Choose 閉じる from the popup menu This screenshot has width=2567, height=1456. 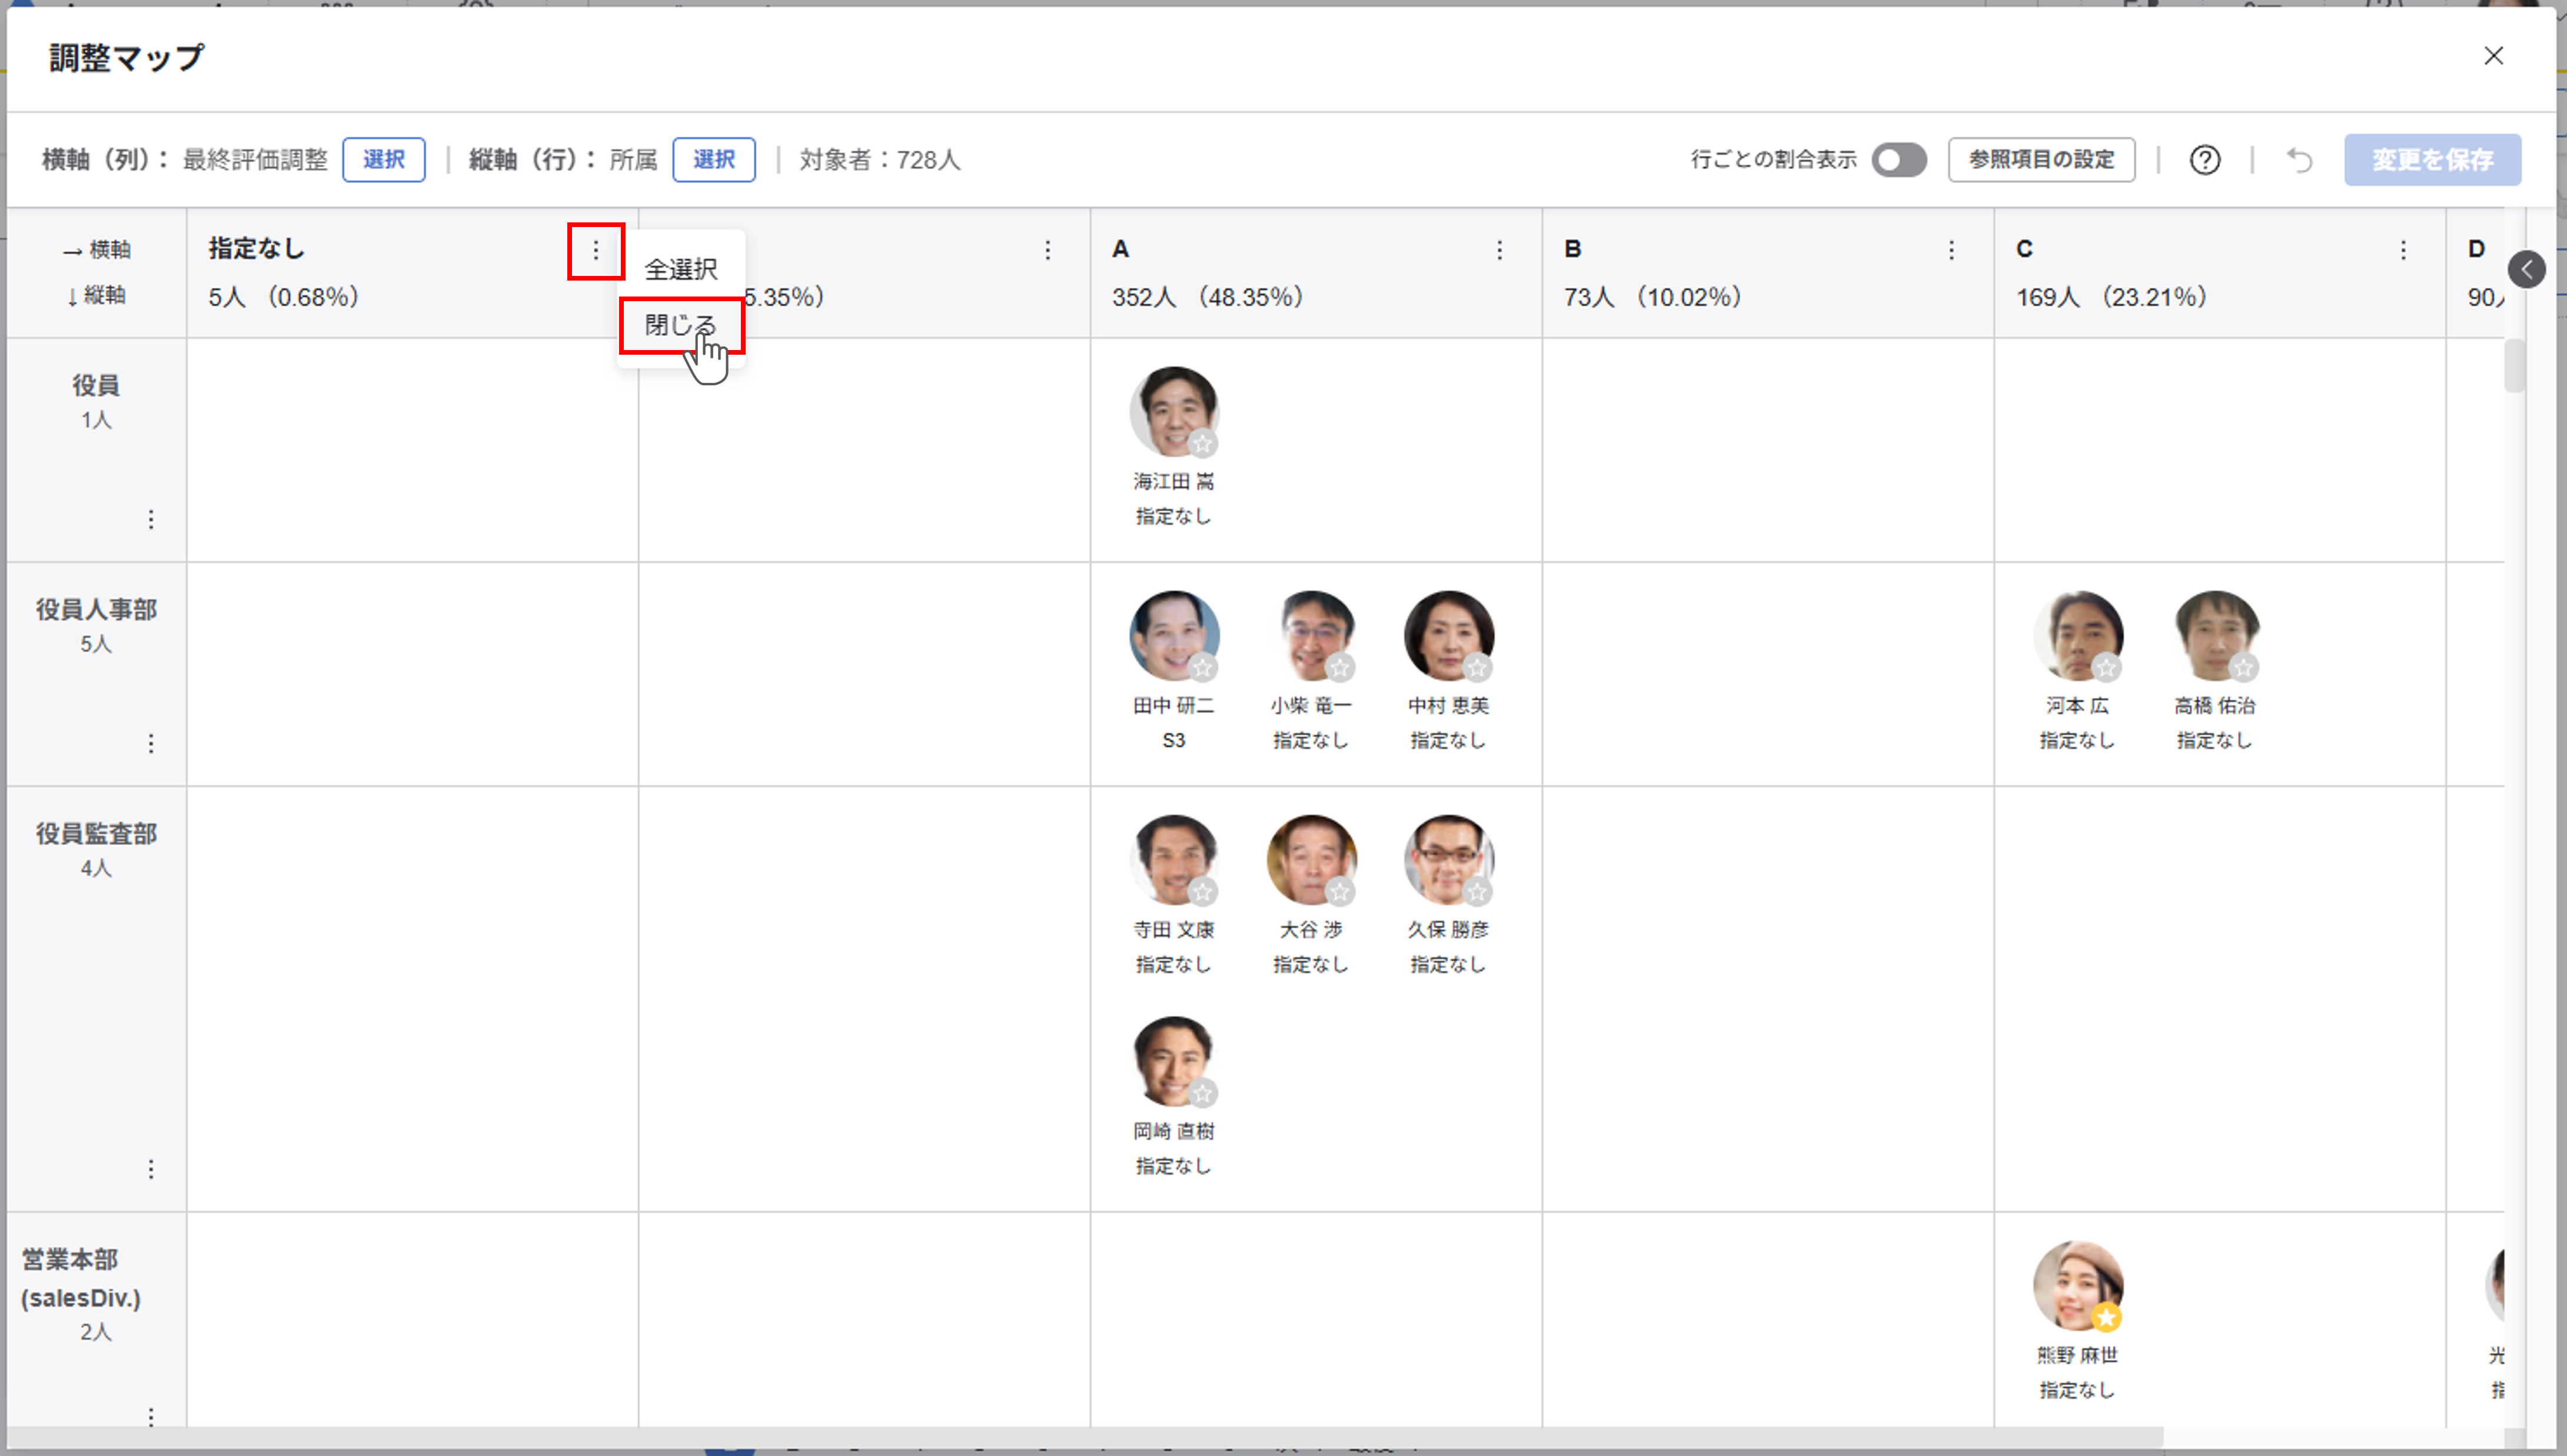tap(680, 325)
